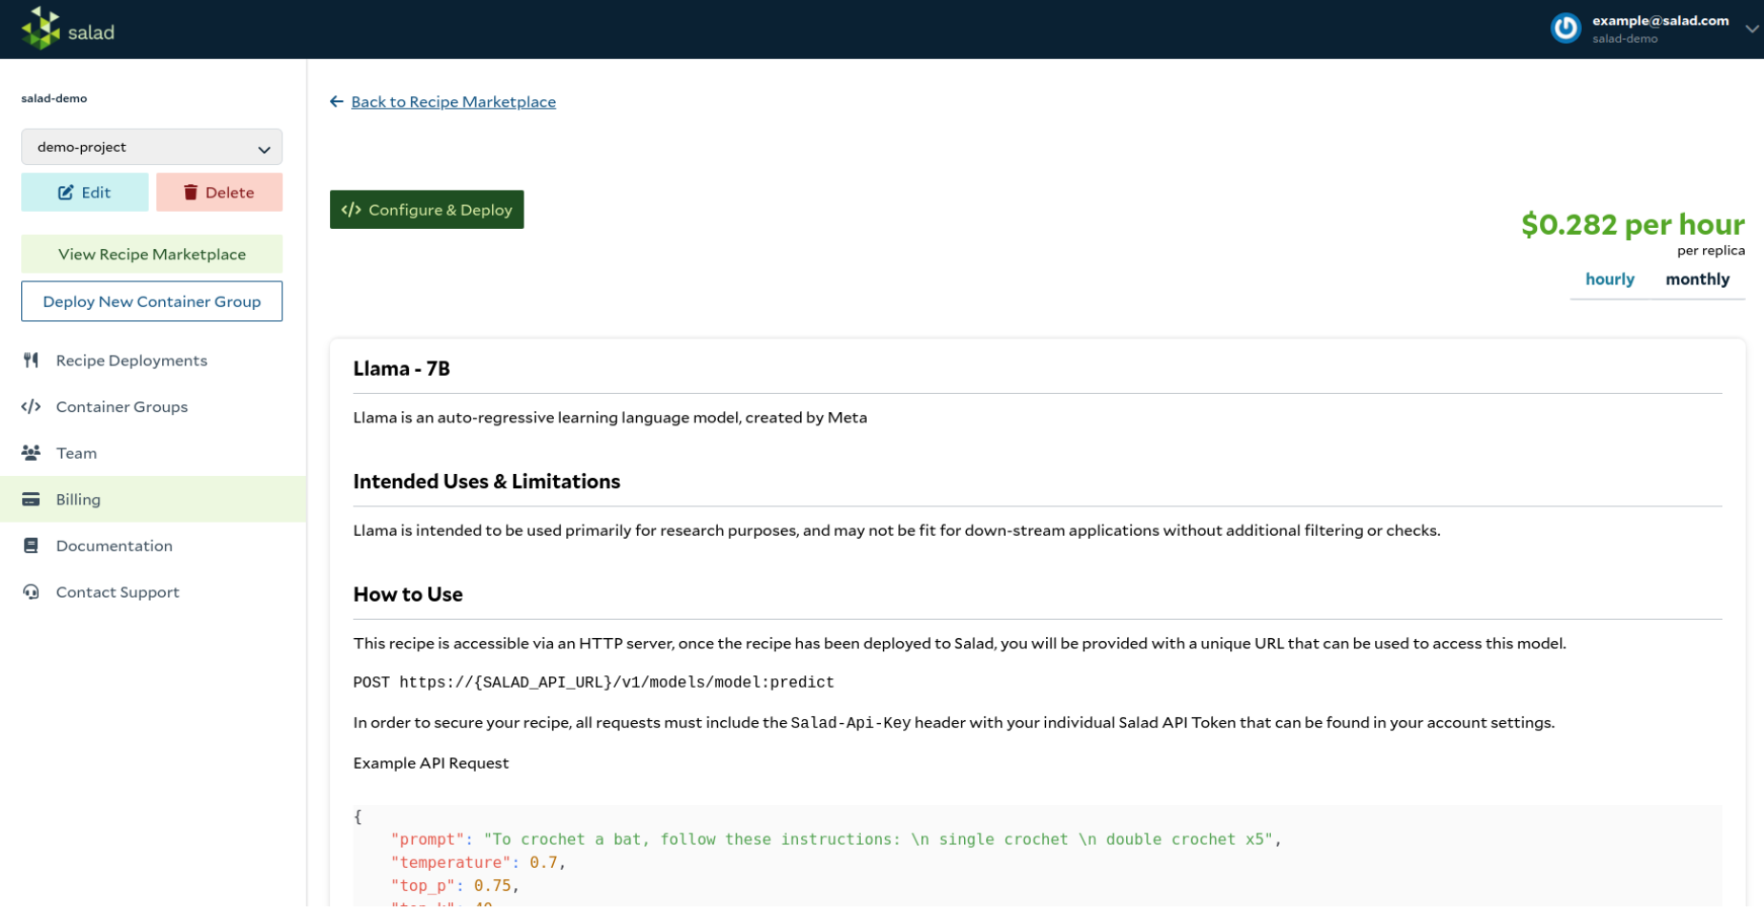Switch pricing to monthly tab
The image size is (1764, 908).
coord(1697,279)
